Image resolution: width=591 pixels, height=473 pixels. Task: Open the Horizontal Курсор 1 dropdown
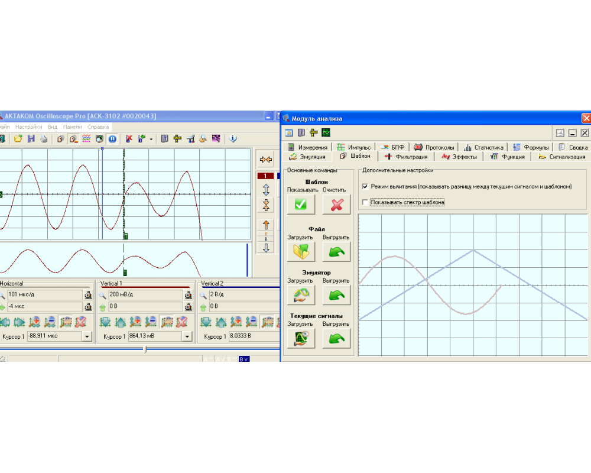point(88,336)
